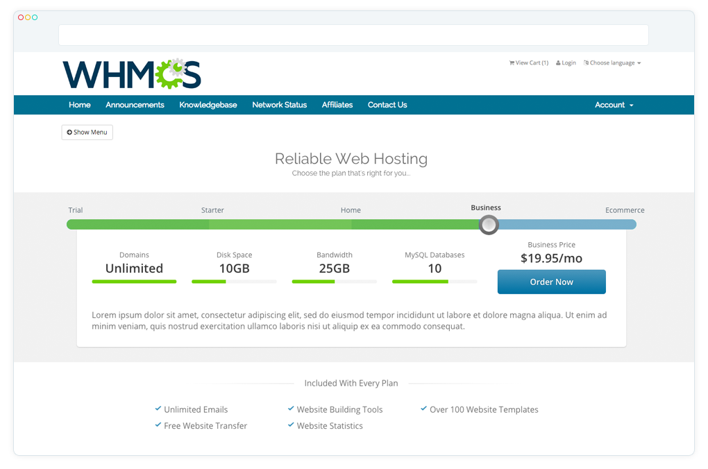Click the Website Statistics feature
The width and height of the screenshot is (708, 469).
click(330, 426)
